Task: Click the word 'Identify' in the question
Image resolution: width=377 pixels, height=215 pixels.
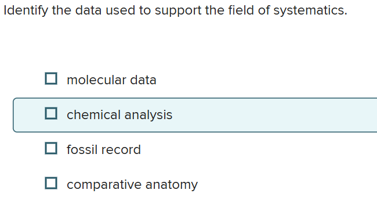Action: coord(26,10)
